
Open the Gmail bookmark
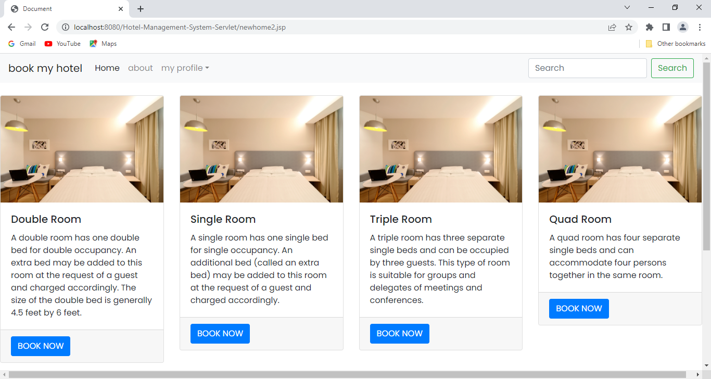coord(22,44)
